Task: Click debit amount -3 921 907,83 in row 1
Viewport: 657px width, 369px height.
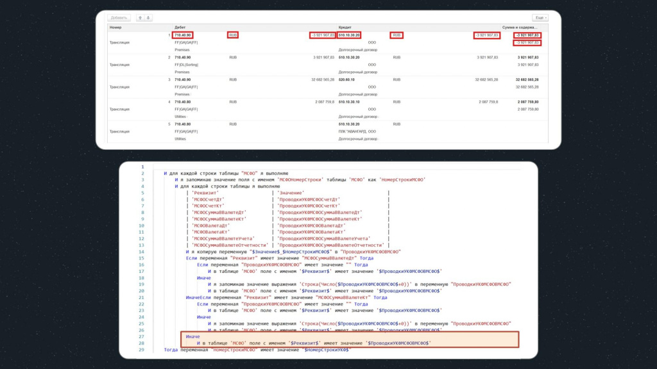Action: click(x=323, y=35)
